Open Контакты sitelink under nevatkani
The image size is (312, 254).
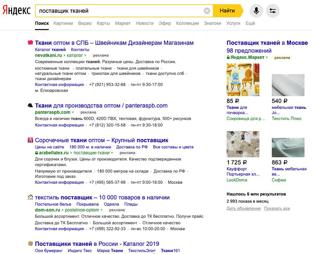(x=80, y=50)
